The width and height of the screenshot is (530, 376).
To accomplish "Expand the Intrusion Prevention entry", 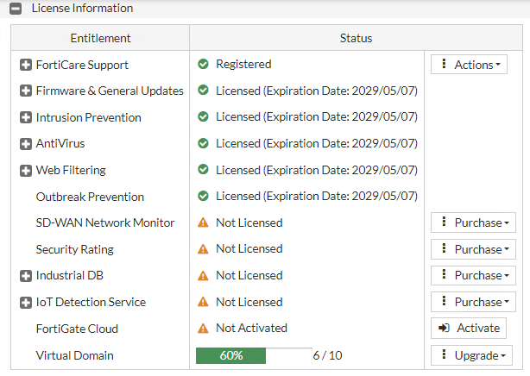I will pyautogui.click(x=26, y=117).
